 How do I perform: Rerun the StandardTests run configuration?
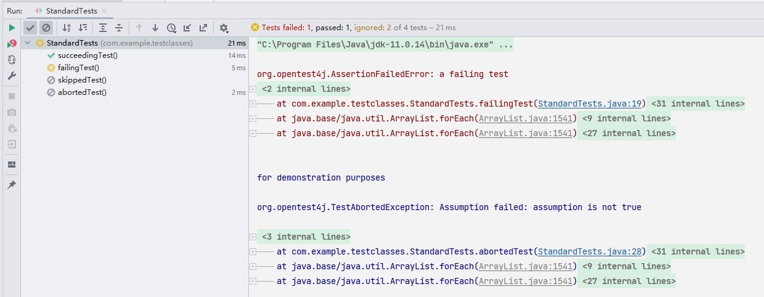[12, 28]
